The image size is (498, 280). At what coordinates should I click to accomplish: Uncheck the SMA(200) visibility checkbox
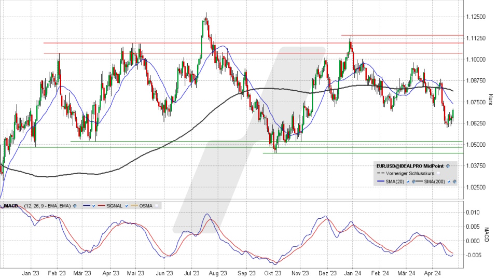click(449, 181)
